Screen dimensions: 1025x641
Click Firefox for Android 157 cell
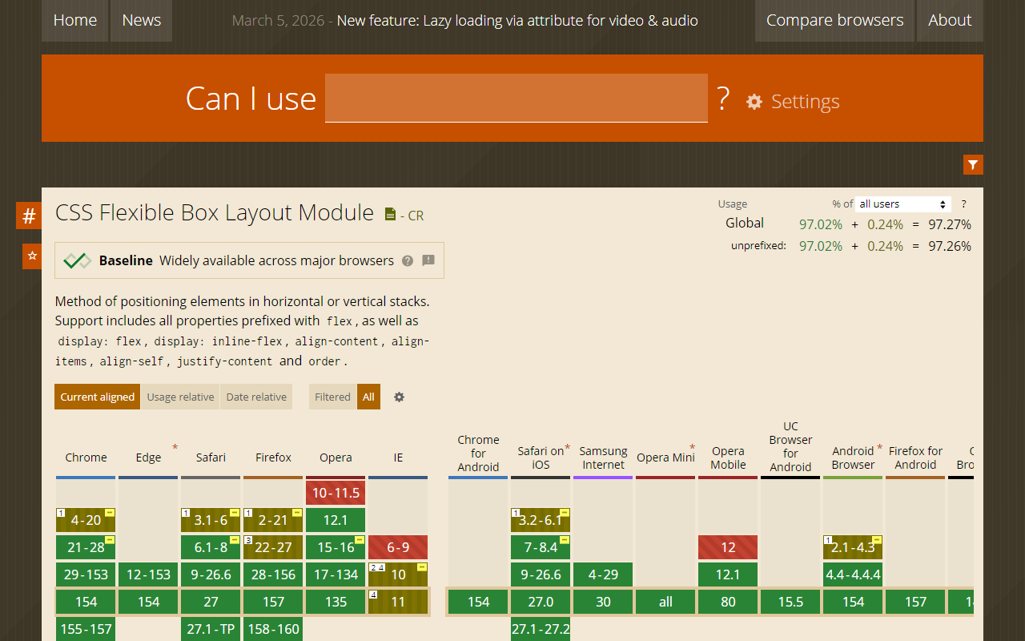(x=915, y=602)
